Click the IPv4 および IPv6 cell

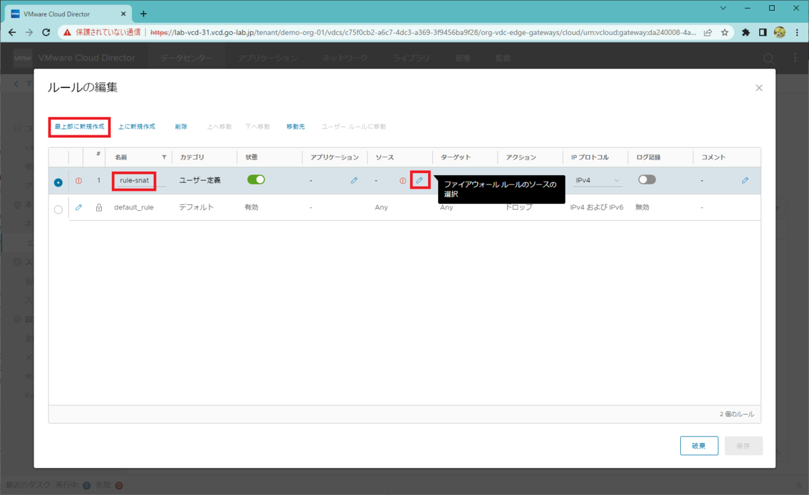click(x=597, y=207)
